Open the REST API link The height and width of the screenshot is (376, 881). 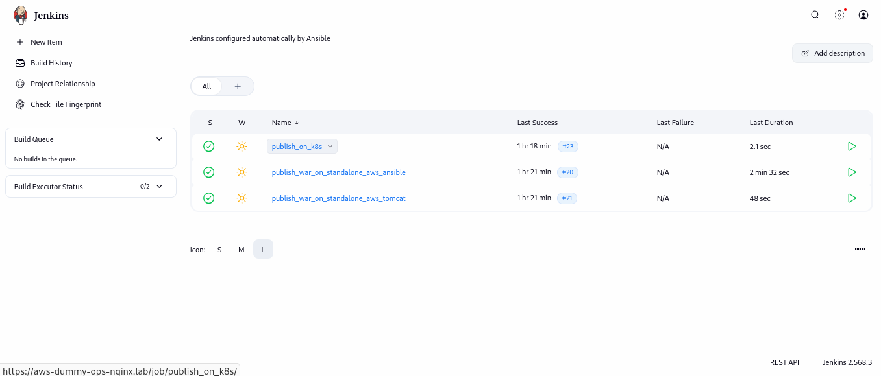pos(784,362)
